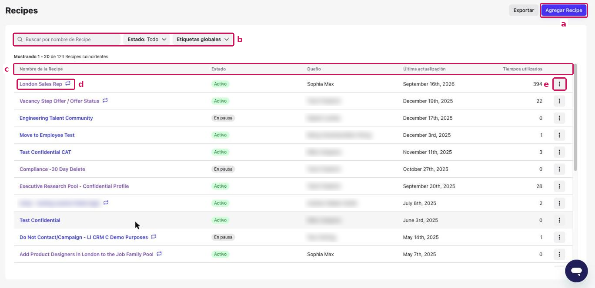Image resolution: width=595 pixels, height=288 pixels.
Task: Click the recurring icon beside Vacancy Step Offer
Action: click(x=105, y=101)
